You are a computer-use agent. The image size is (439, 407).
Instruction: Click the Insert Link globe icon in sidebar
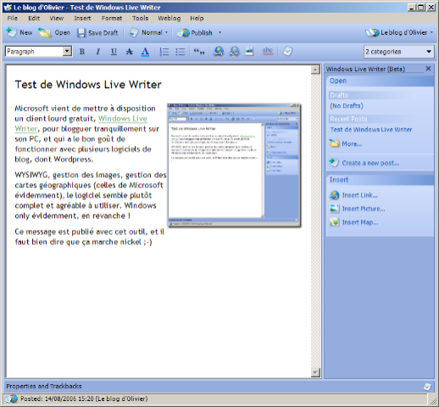335,195
